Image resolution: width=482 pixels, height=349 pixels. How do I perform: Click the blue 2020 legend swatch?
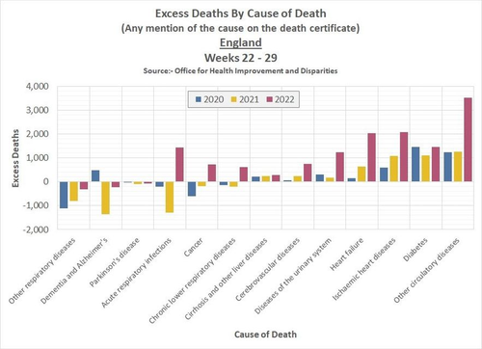(x=199, y=99)
